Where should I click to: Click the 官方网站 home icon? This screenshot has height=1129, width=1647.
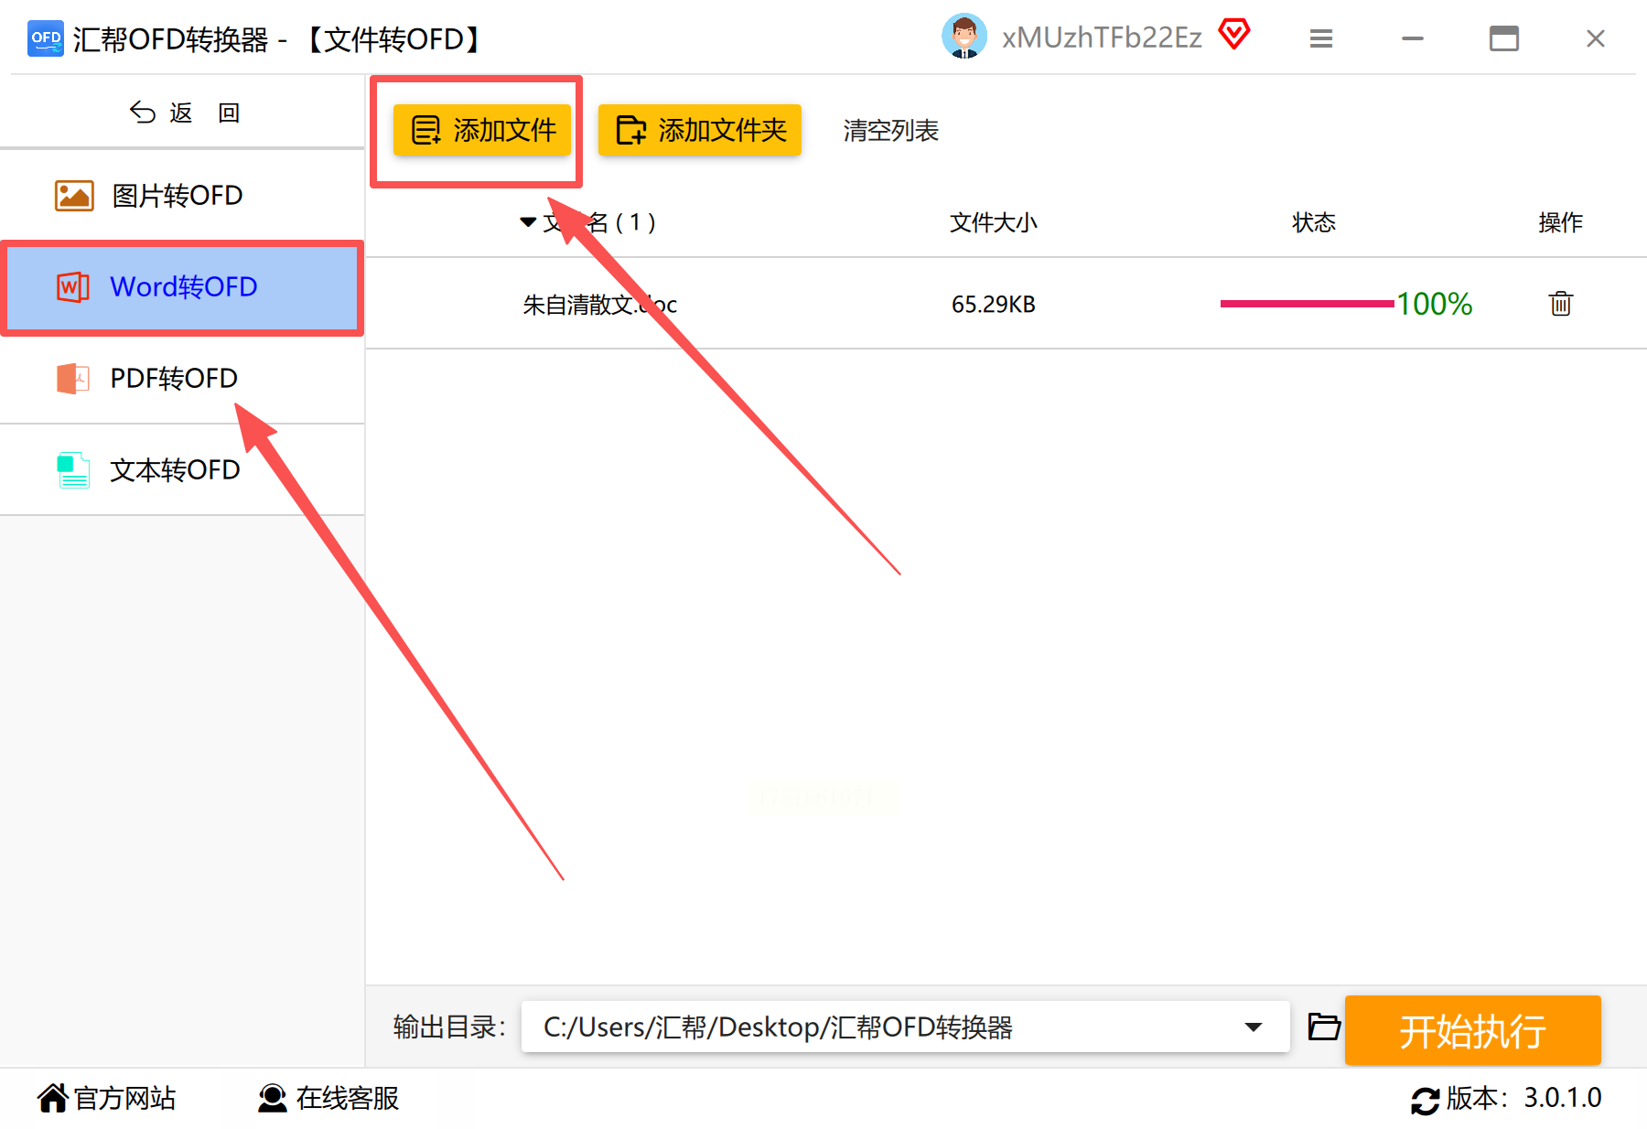(x=53, y=1097)
